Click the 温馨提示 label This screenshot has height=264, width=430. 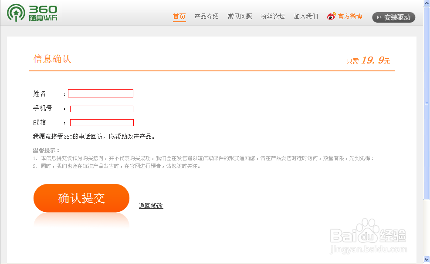point(46,150)
